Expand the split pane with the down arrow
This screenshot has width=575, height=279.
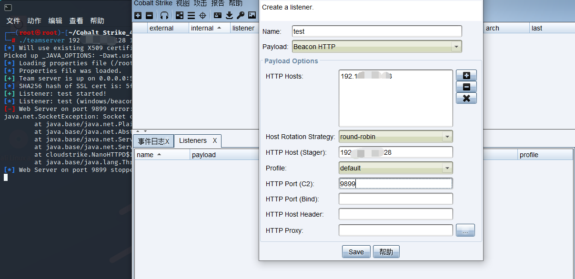click(145, 131)
